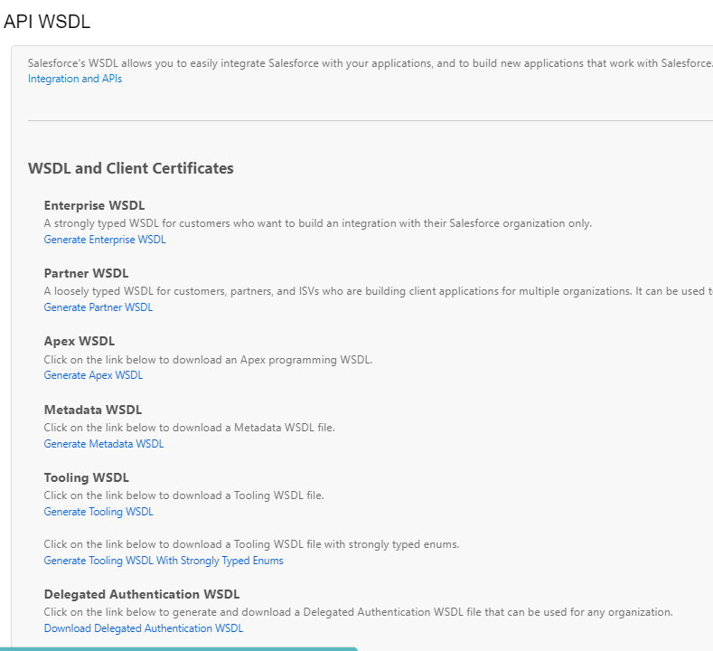Screen dimensions: 713x651
Task: Download Delegated Authentication WSDL via the link
Action: pos(144,628)
